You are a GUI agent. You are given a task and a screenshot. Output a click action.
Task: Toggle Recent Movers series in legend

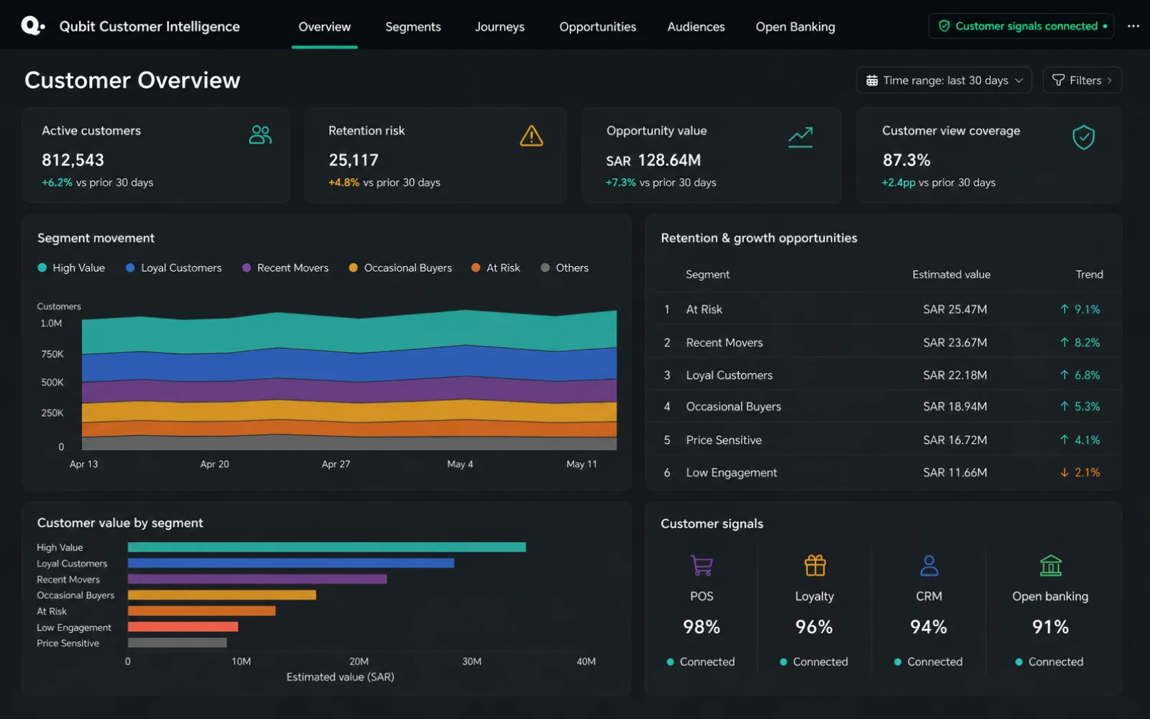285,267
